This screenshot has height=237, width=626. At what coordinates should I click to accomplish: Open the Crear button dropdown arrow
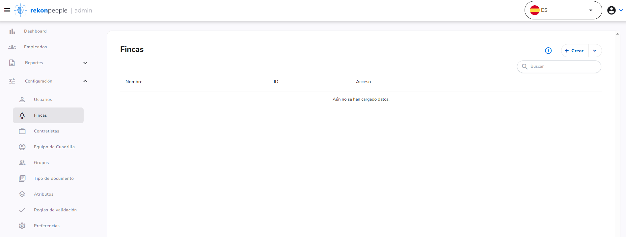tap(595, 51)
